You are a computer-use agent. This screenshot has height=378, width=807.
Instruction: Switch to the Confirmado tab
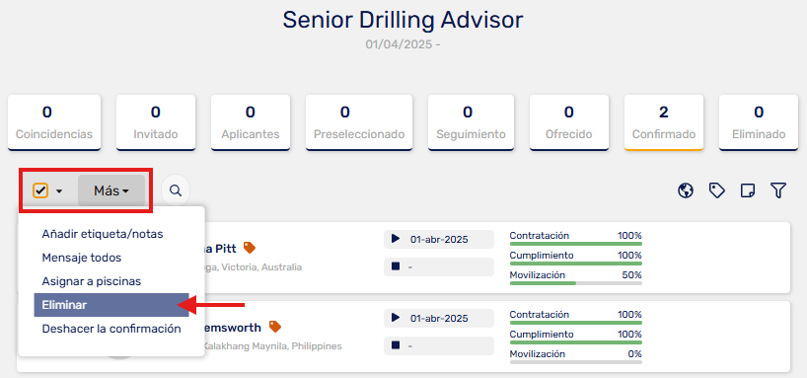[x=664, y=122]
